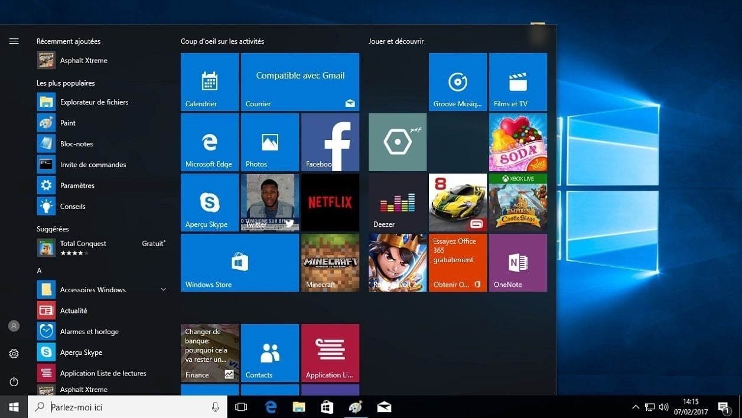Open the large Aperçu Skype tile
The width and height of the screenshot is (742, 418).
(210, 203)
